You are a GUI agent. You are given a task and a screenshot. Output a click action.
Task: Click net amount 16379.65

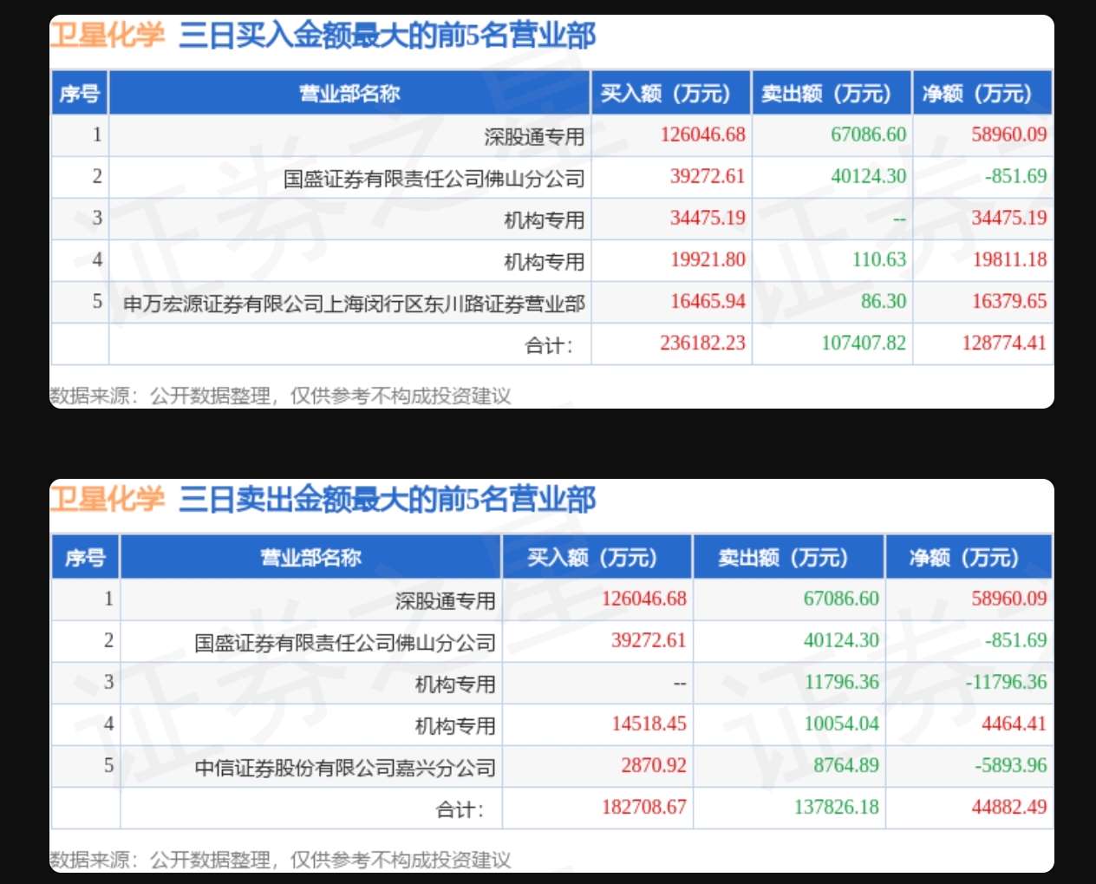pyautogui.click(x=1009, y=301)
